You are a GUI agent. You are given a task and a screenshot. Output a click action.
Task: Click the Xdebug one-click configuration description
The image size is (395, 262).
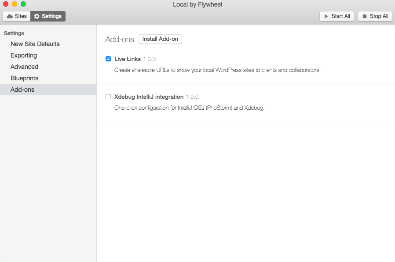189,108
